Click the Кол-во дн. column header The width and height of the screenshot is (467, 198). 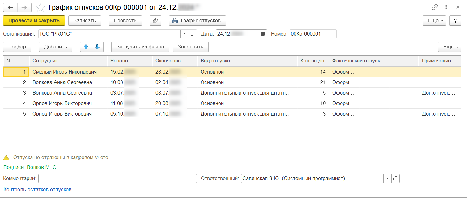click(313, 61)
